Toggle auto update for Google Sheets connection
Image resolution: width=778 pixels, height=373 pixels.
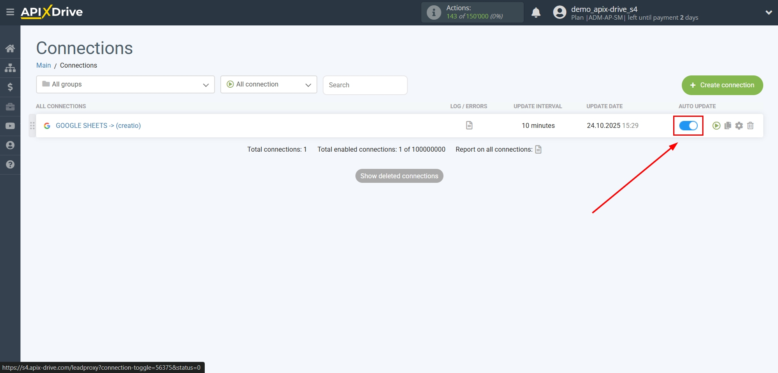[688, 126]
